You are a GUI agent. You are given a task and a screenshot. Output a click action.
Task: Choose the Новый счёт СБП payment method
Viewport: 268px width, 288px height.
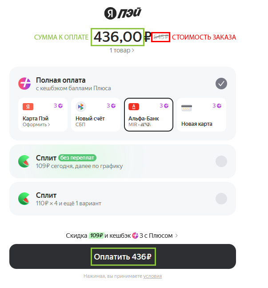(95, 115)
